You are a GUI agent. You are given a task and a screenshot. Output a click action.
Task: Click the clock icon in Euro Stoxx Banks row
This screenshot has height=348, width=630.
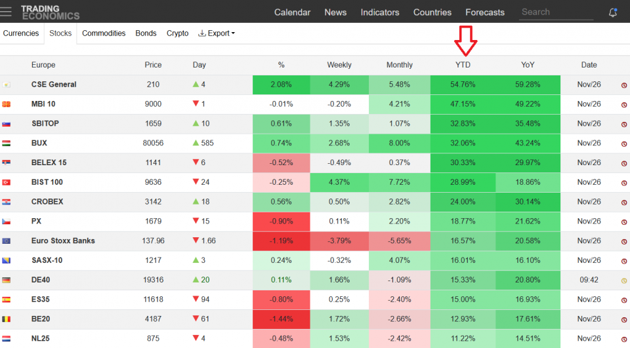click(624, 242)
